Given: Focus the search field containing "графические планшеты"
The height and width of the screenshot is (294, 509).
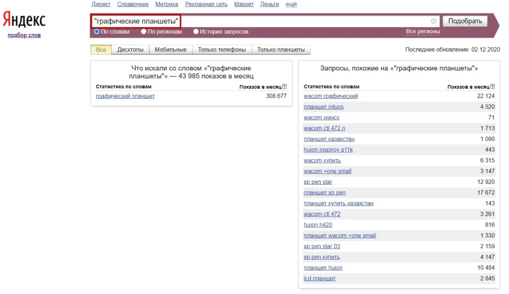Looking at the screenshot, I should tap(265, 21).
